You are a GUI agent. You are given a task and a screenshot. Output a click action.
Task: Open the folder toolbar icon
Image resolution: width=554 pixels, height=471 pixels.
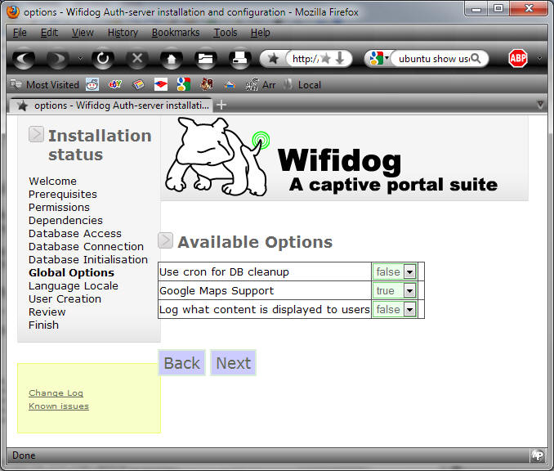click(x=206, y=59)
